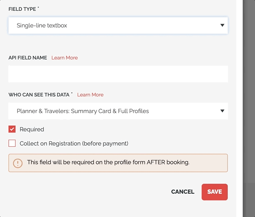Open Learn More link beside Who Can See
This screenshot has width=255, height=217.
[x=90, y=95]
